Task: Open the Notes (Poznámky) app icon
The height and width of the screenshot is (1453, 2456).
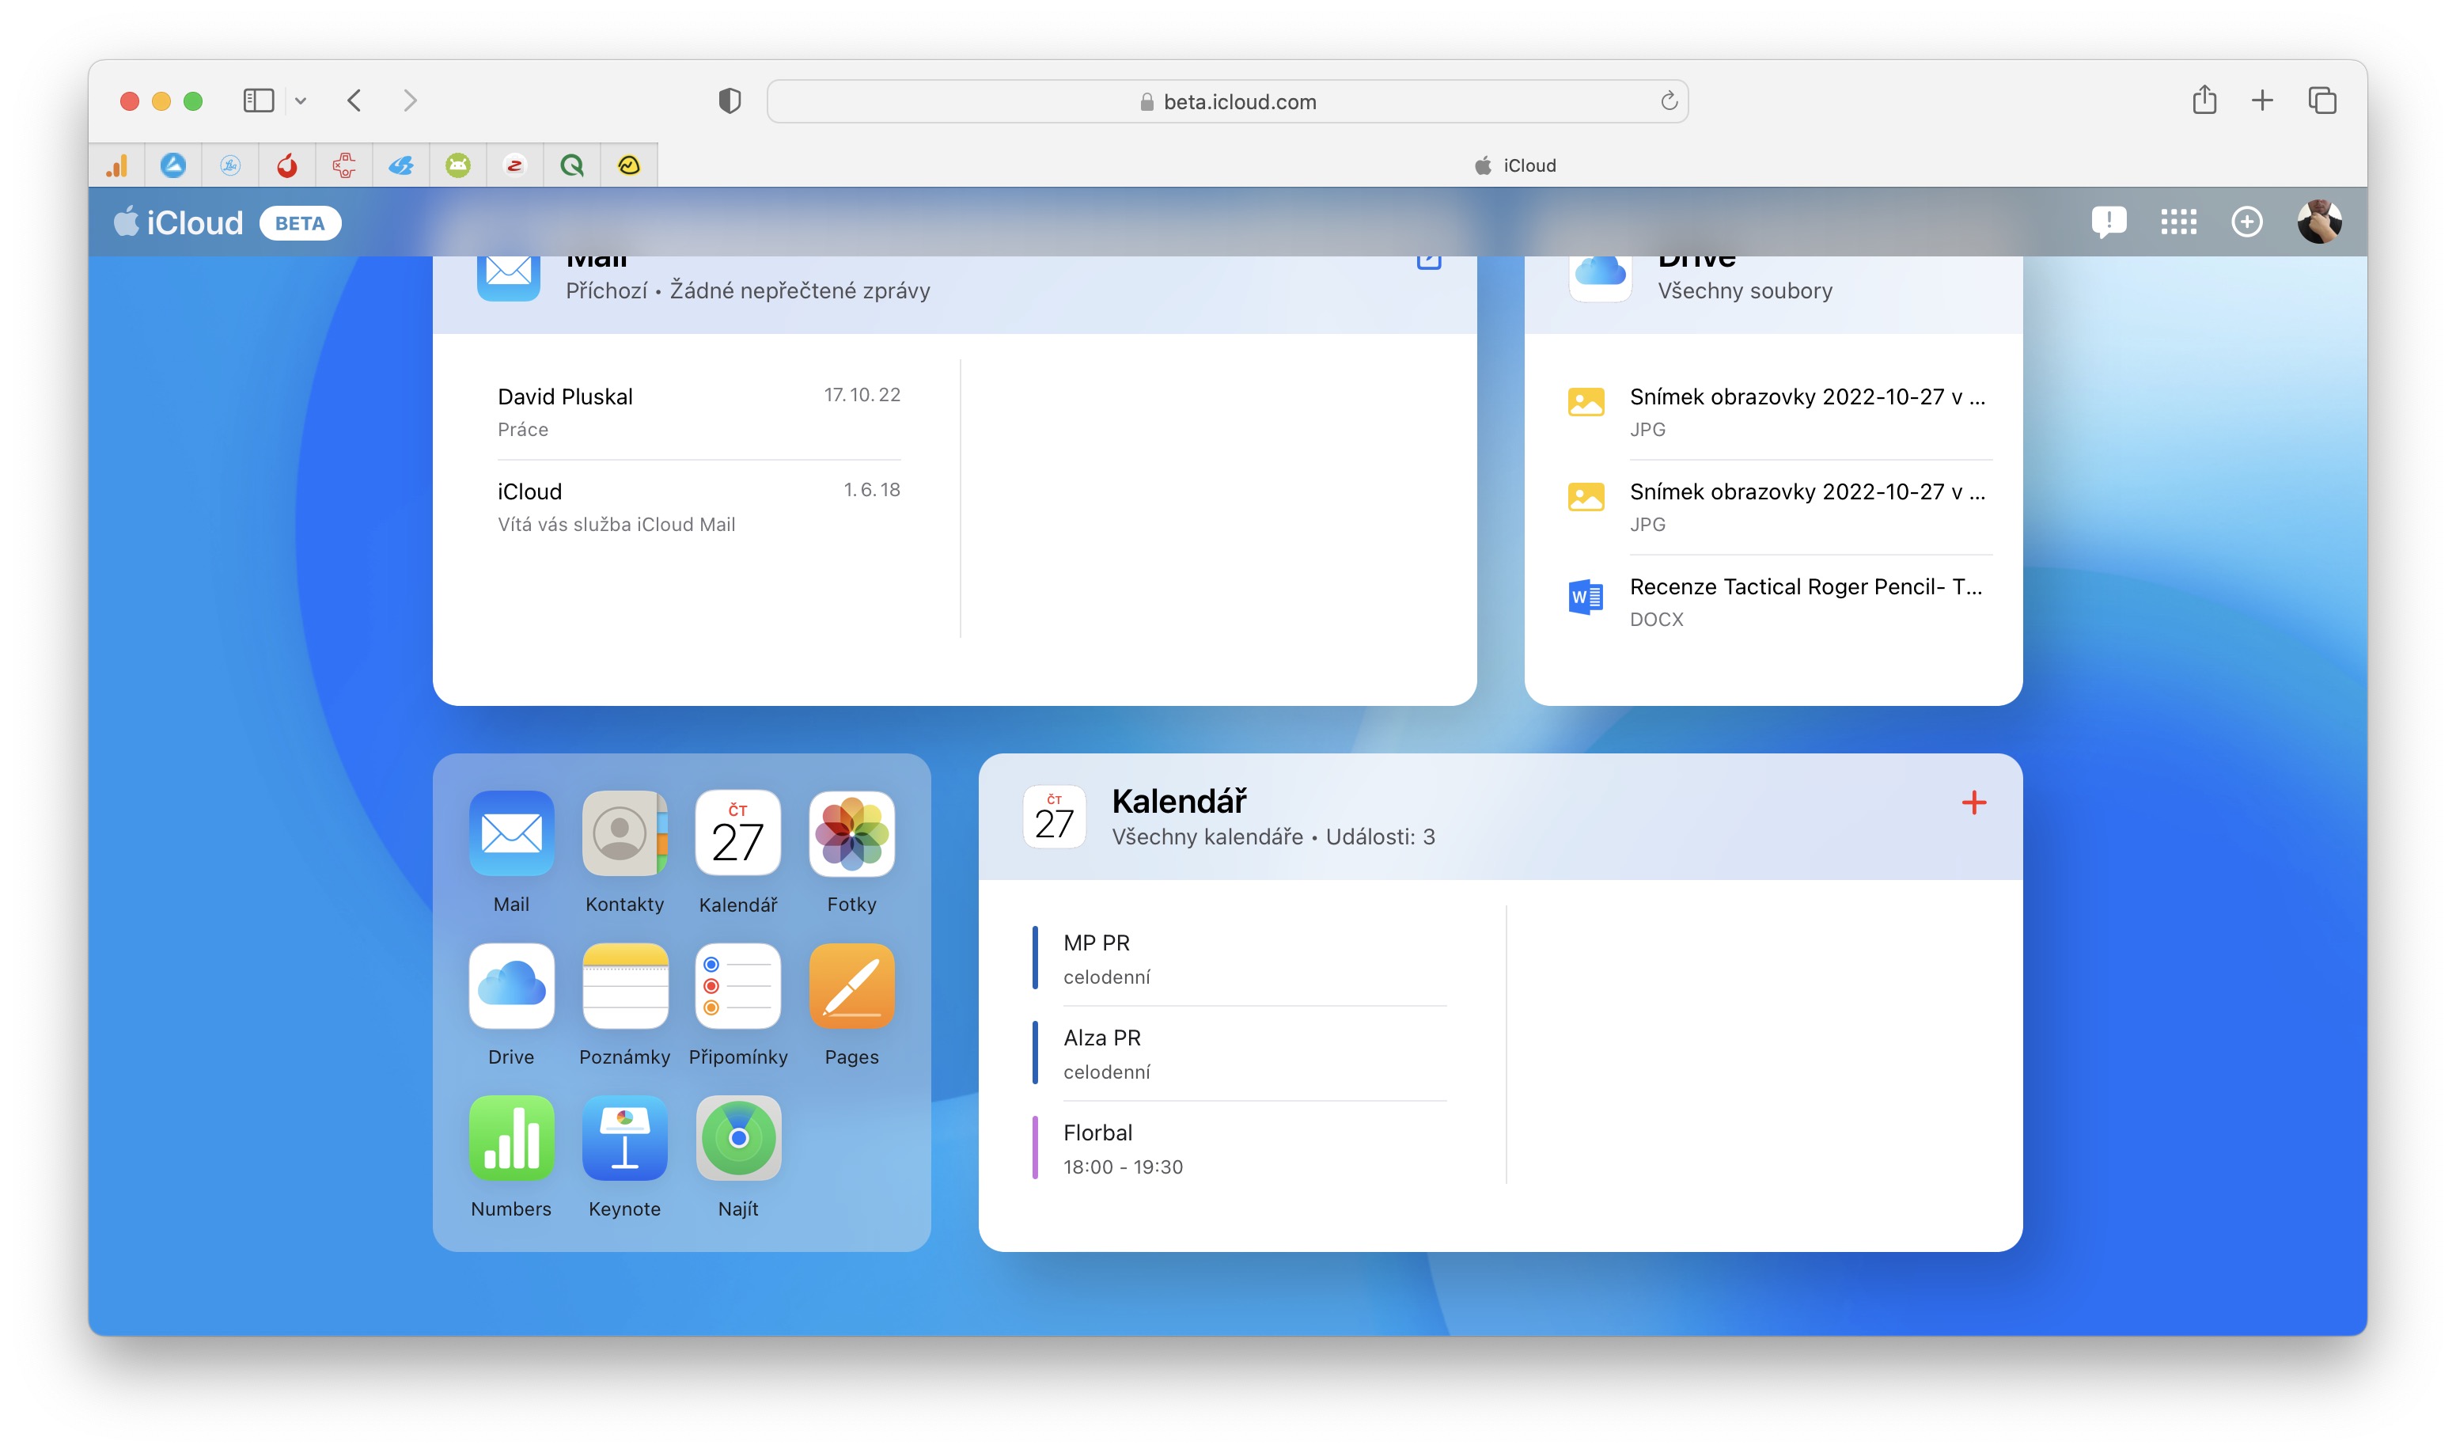Action: (x=624, y=986)
